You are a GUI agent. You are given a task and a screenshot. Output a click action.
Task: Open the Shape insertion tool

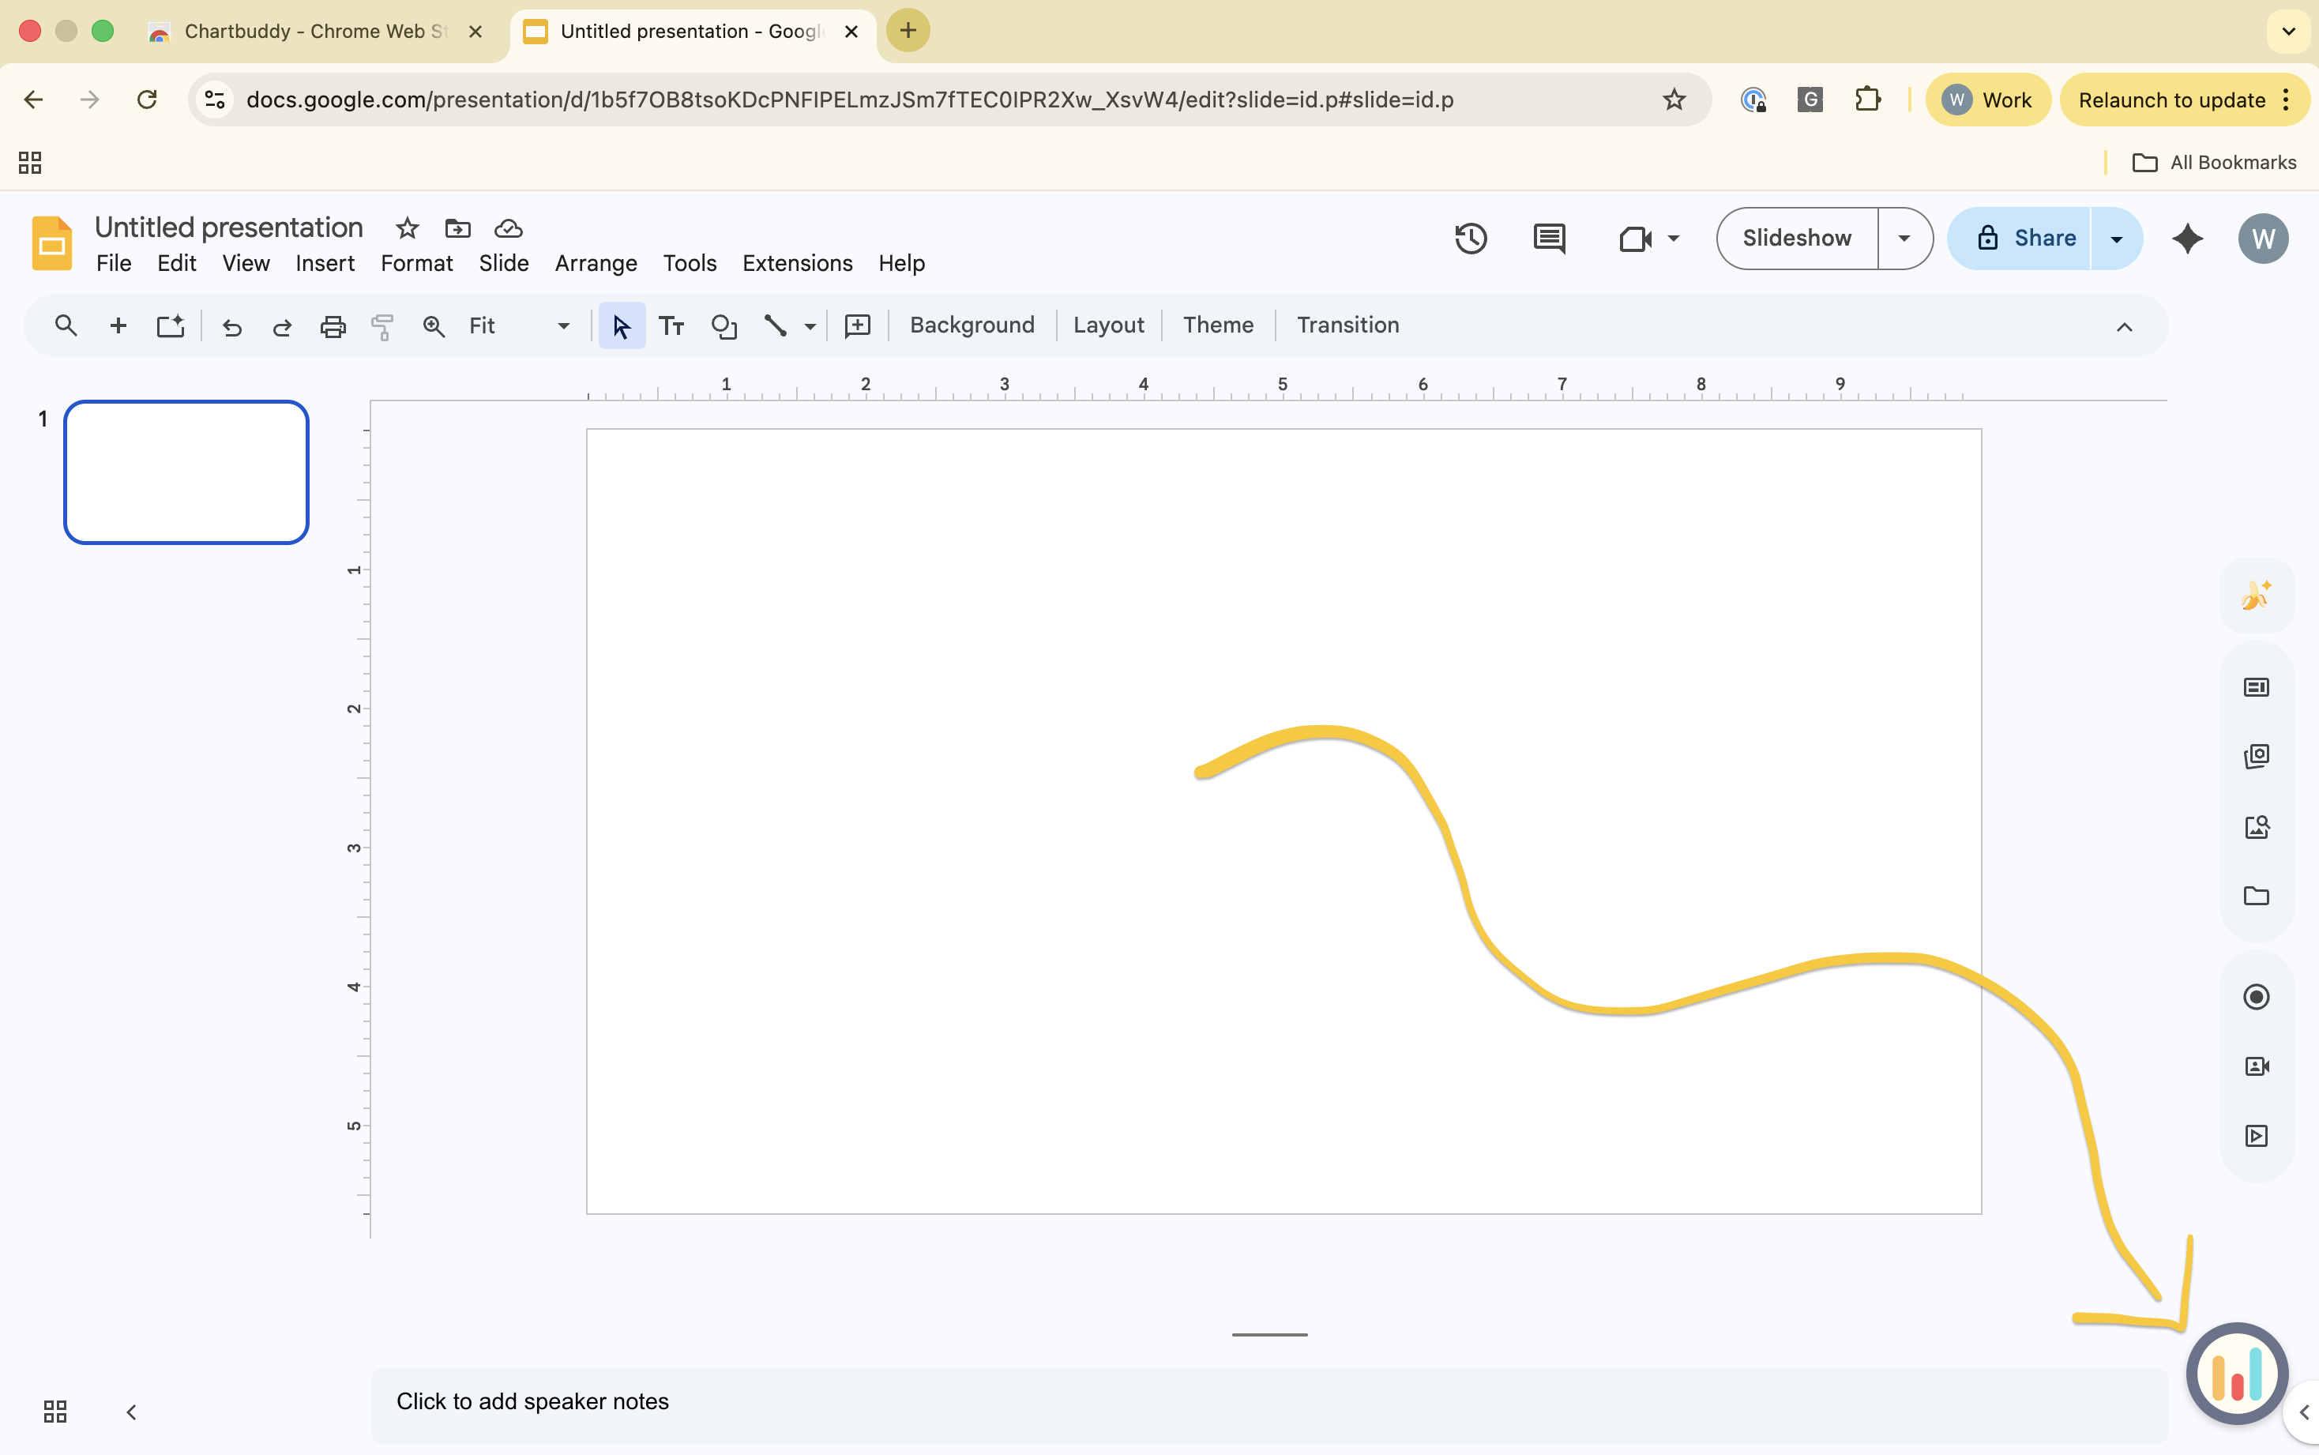[x=724, y=325]
